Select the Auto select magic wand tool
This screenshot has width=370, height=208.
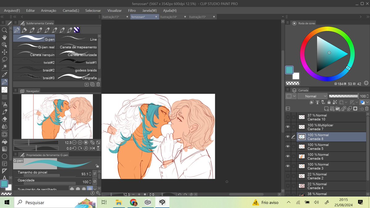[4, 67]
